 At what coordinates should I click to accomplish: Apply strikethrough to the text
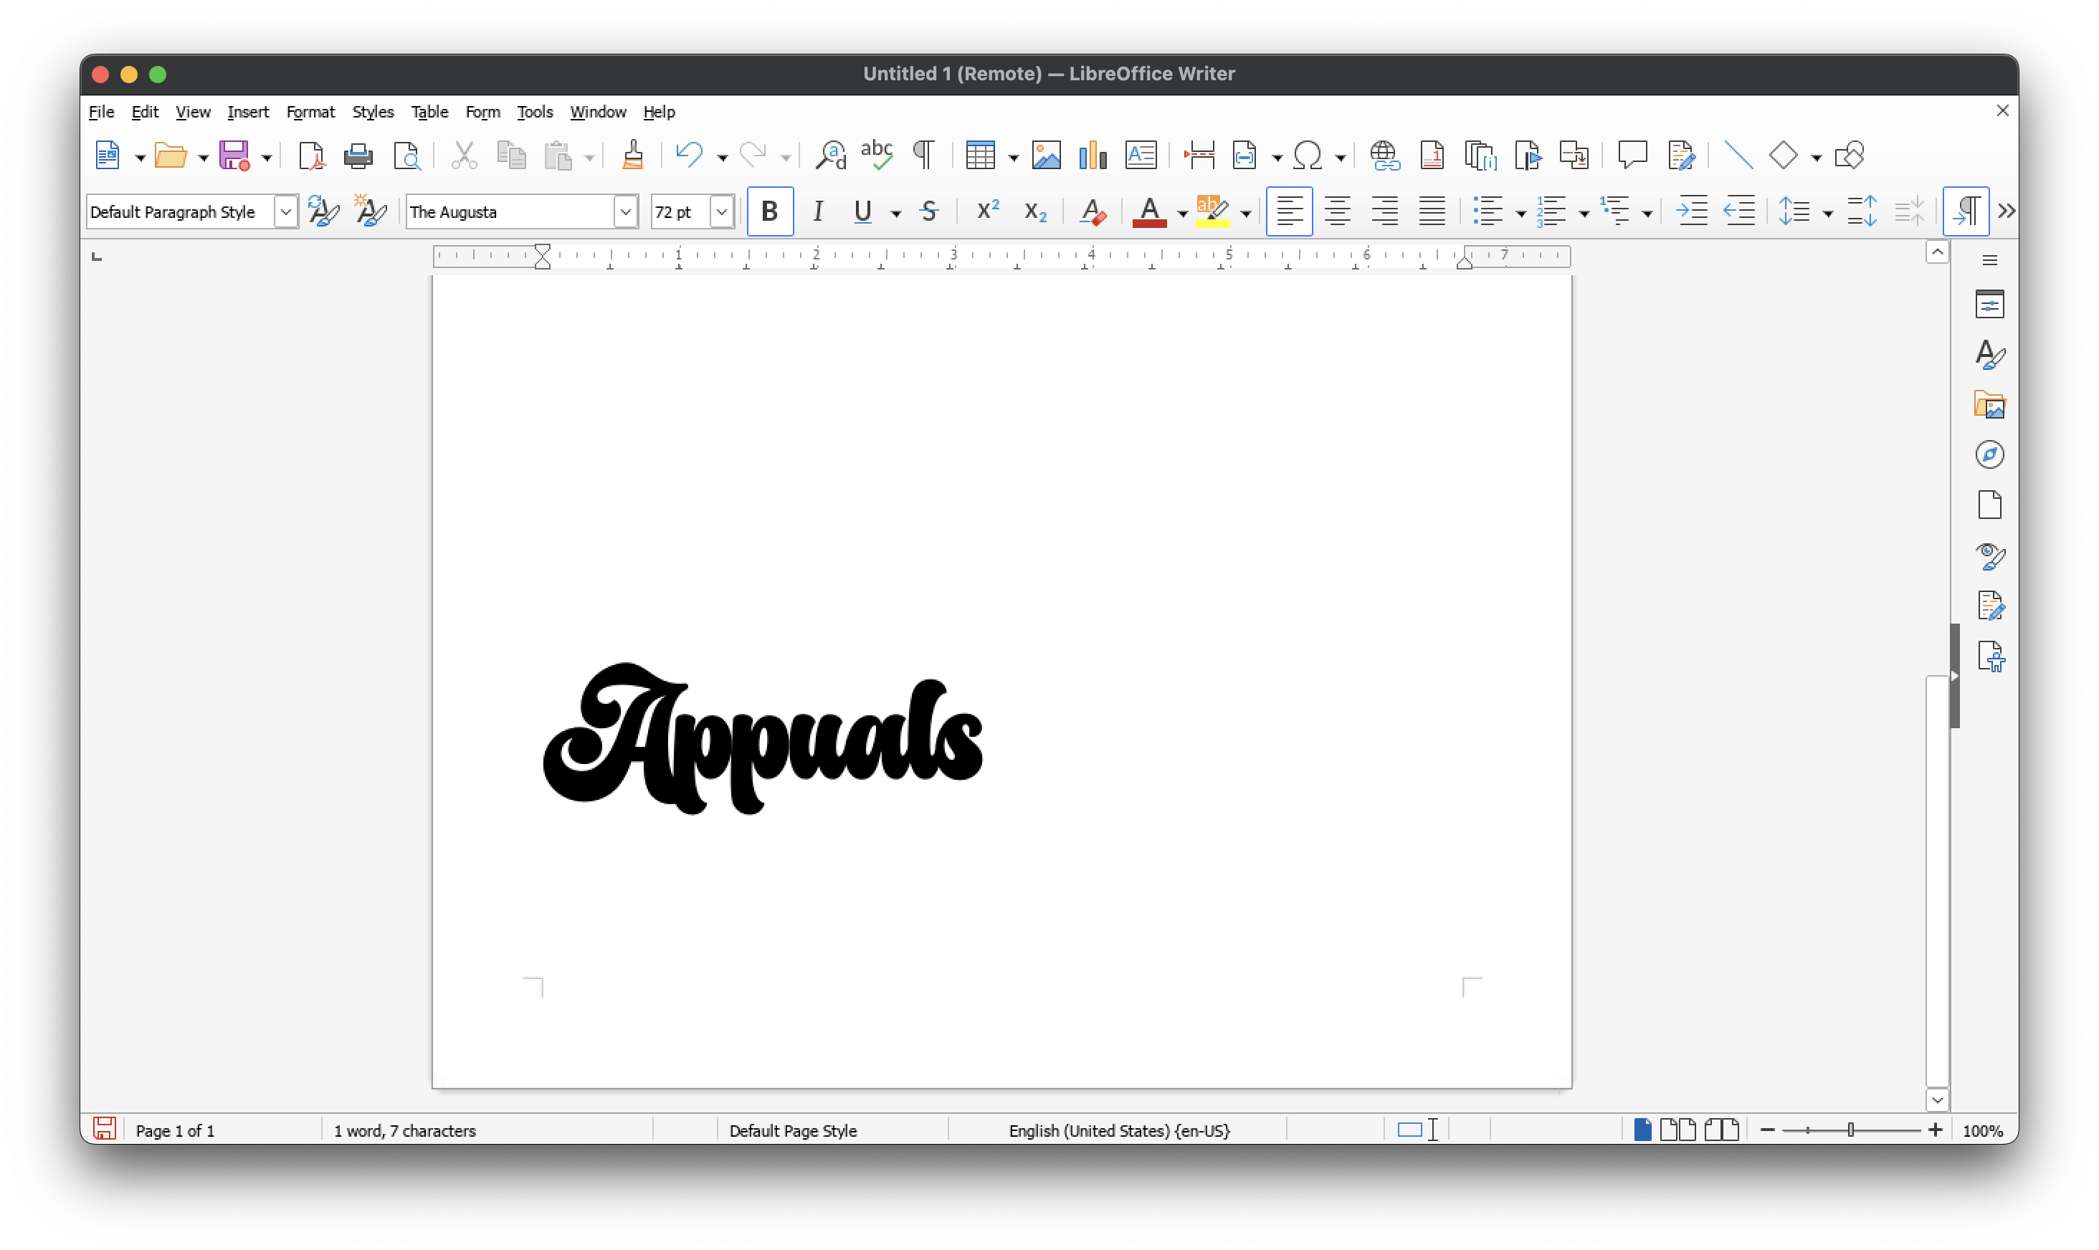coord(930,211)
